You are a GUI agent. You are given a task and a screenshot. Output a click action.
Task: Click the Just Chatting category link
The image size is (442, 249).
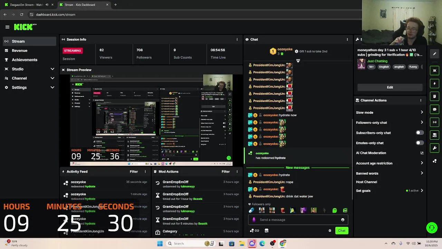tap(377, 61)
